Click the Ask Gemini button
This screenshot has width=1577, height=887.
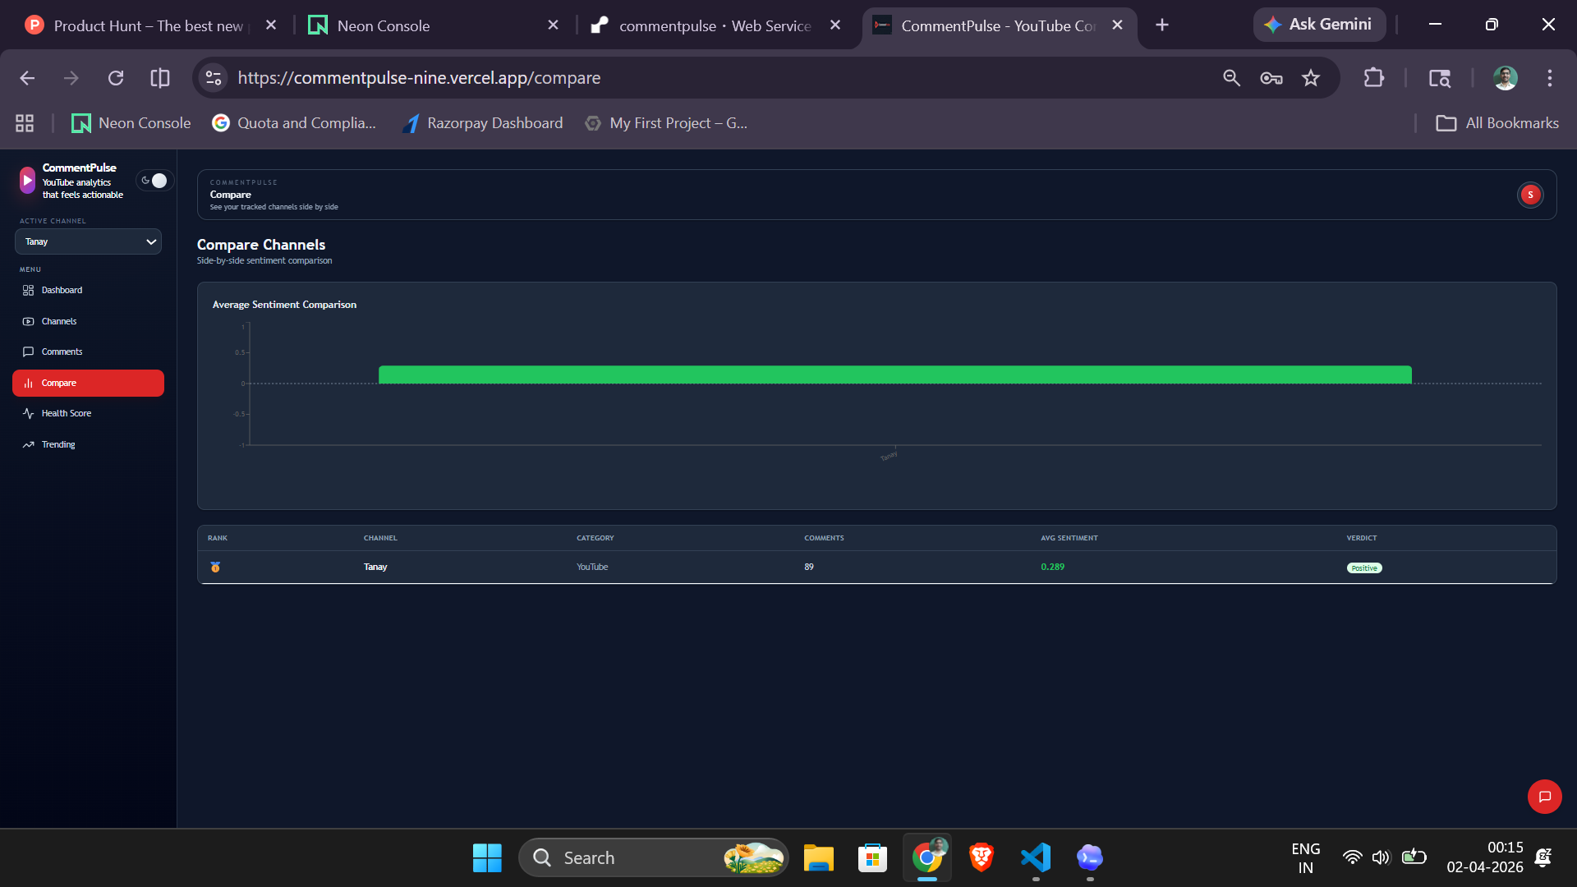click(x=1319, y=25)
